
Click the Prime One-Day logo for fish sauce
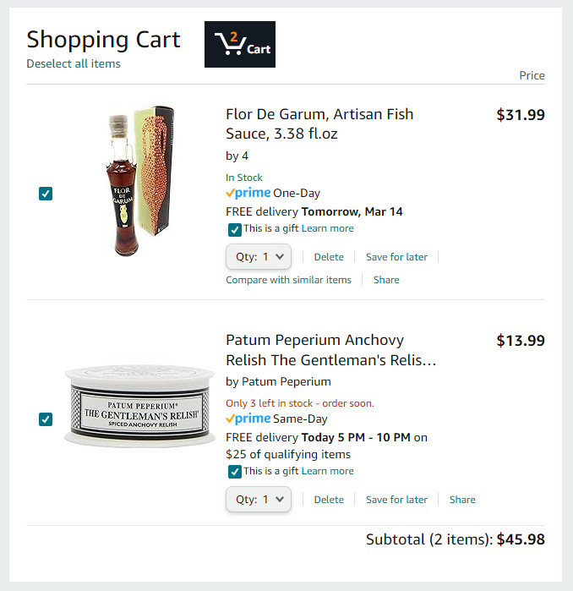click(x=248, y=193)
